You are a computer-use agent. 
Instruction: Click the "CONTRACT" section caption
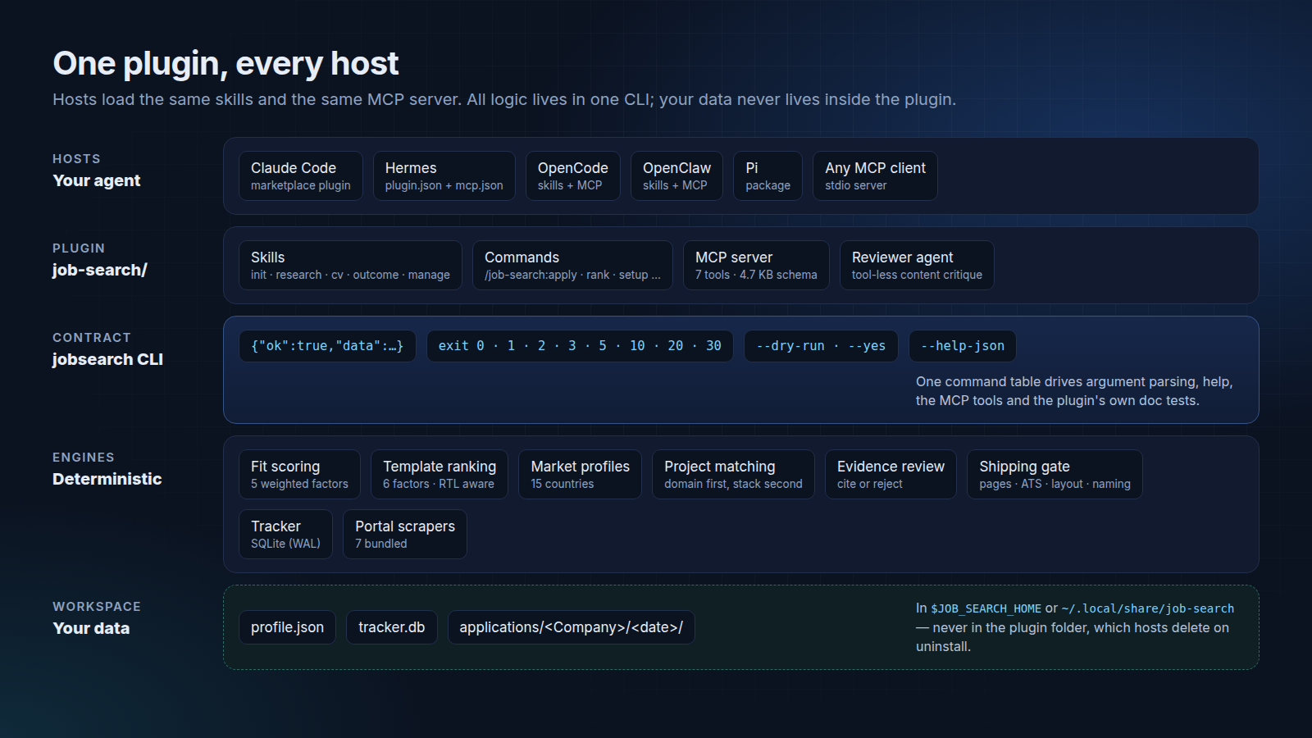(x=92, y=338)
